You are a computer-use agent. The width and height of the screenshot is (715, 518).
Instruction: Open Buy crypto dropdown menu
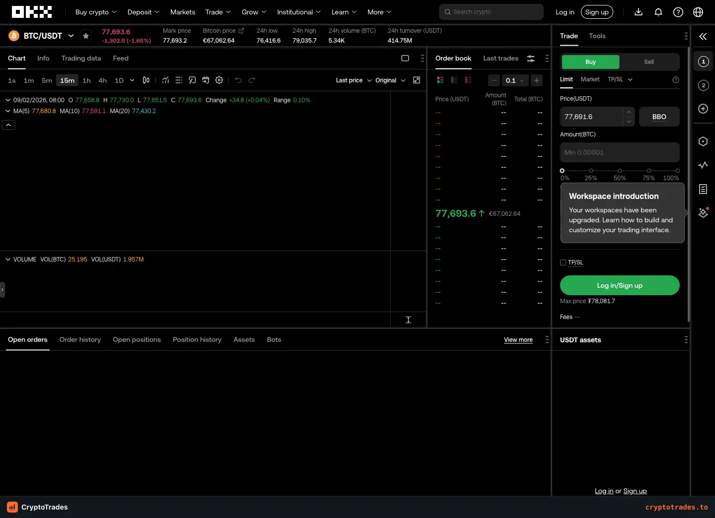96,12
